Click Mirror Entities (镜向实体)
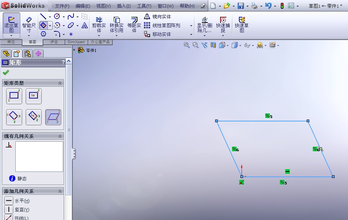This screenshot has width=348, height=220. 158,16
